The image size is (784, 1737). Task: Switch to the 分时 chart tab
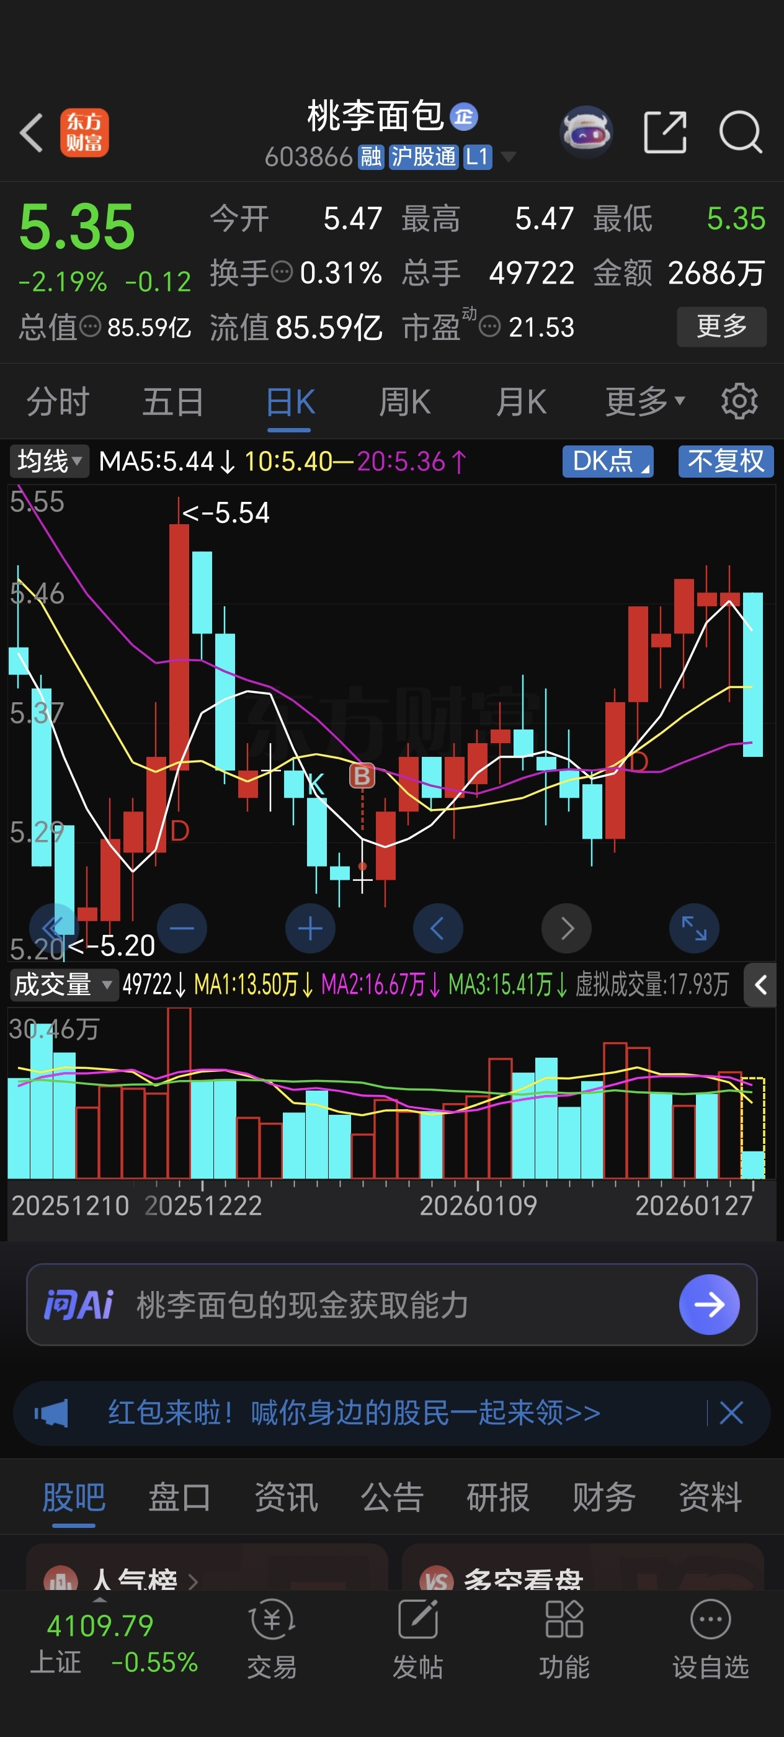58,402
